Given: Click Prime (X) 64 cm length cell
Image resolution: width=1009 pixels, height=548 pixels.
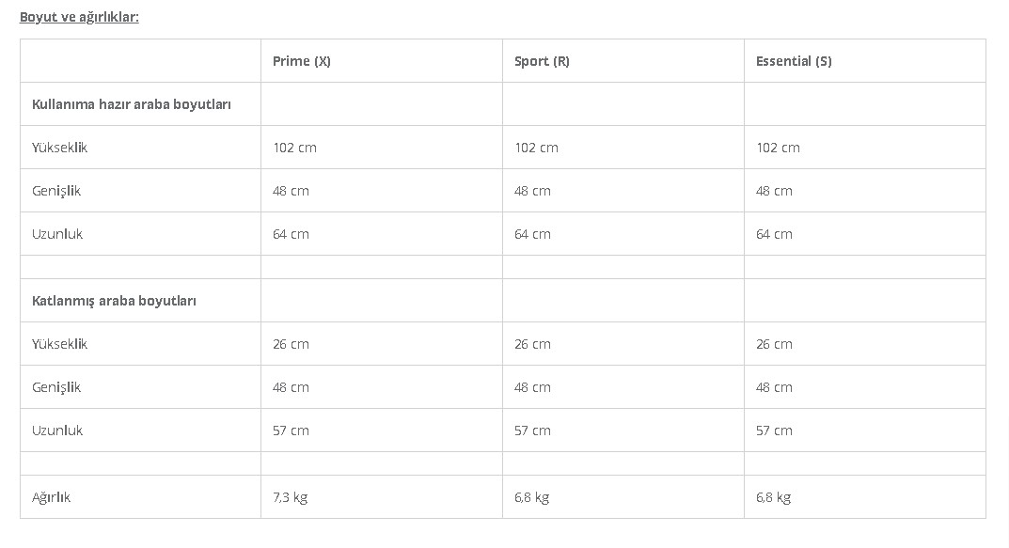Looking at the screenshot, I should tap(291, 234).
